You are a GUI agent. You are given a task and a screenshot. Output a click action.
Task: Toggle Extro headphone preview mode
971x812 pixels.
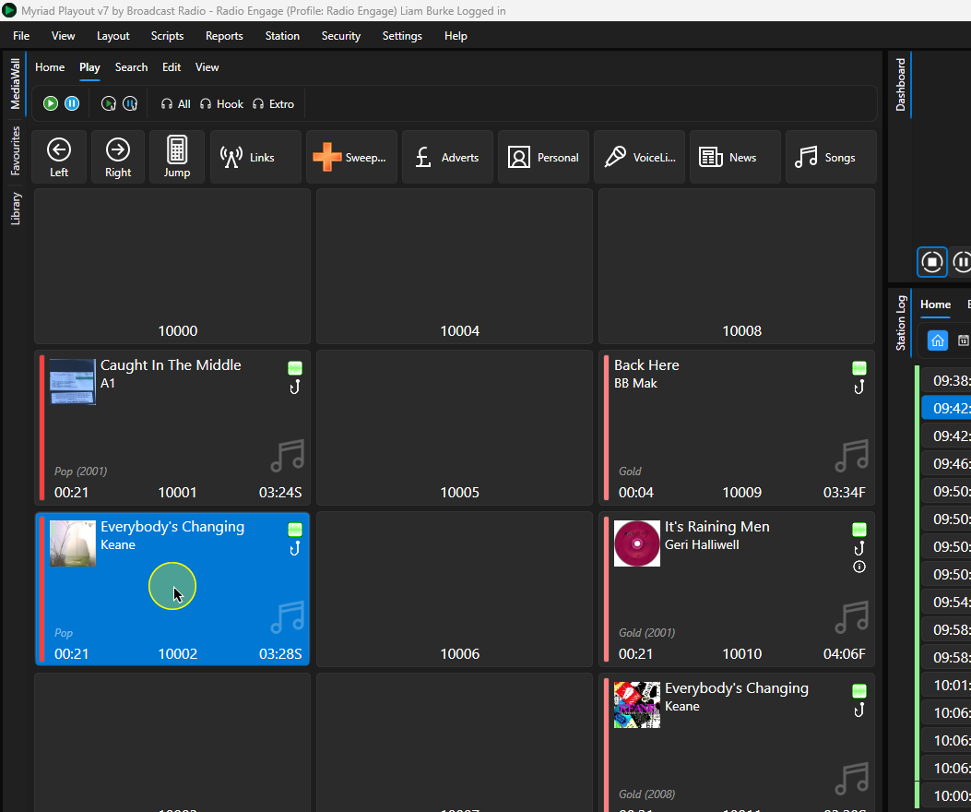(273, 104)
